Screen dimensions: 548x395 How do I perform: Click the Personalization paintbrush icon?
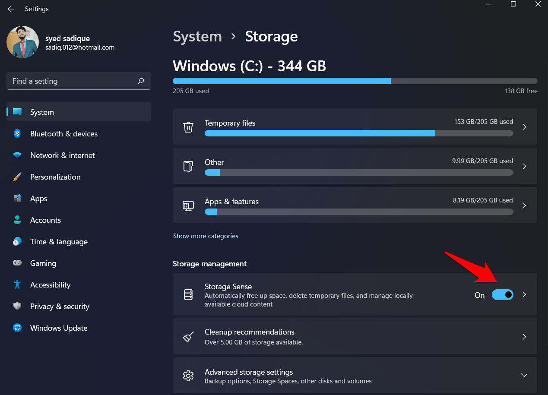pos(17,177)
